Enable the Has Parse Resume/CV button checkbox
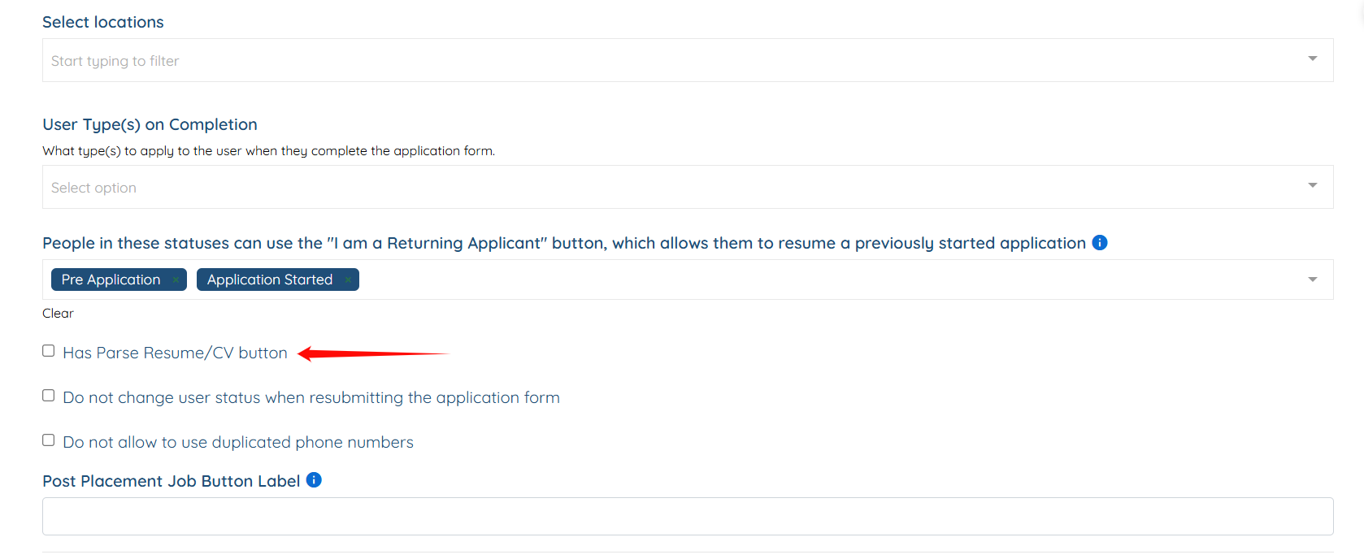This screenshot has height=559, width=1364. pyautogui.click(x=49, y=351)
